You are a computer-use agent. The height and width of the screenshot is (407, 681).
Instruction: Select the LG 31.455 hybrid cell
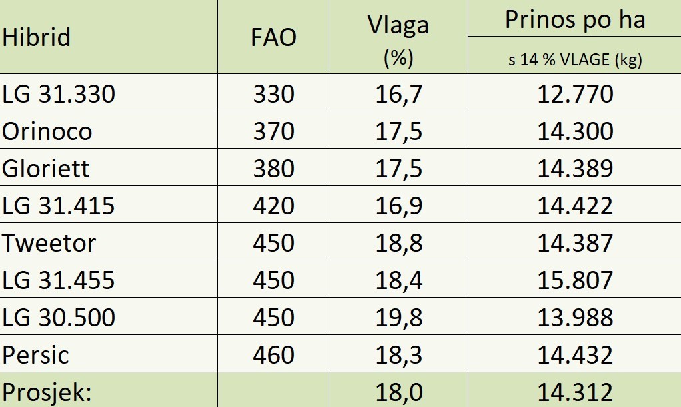point(59,280)
